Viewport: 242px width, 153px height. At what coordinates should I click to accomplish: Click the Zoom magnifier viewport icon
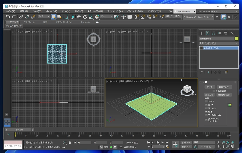pos(219,142)
